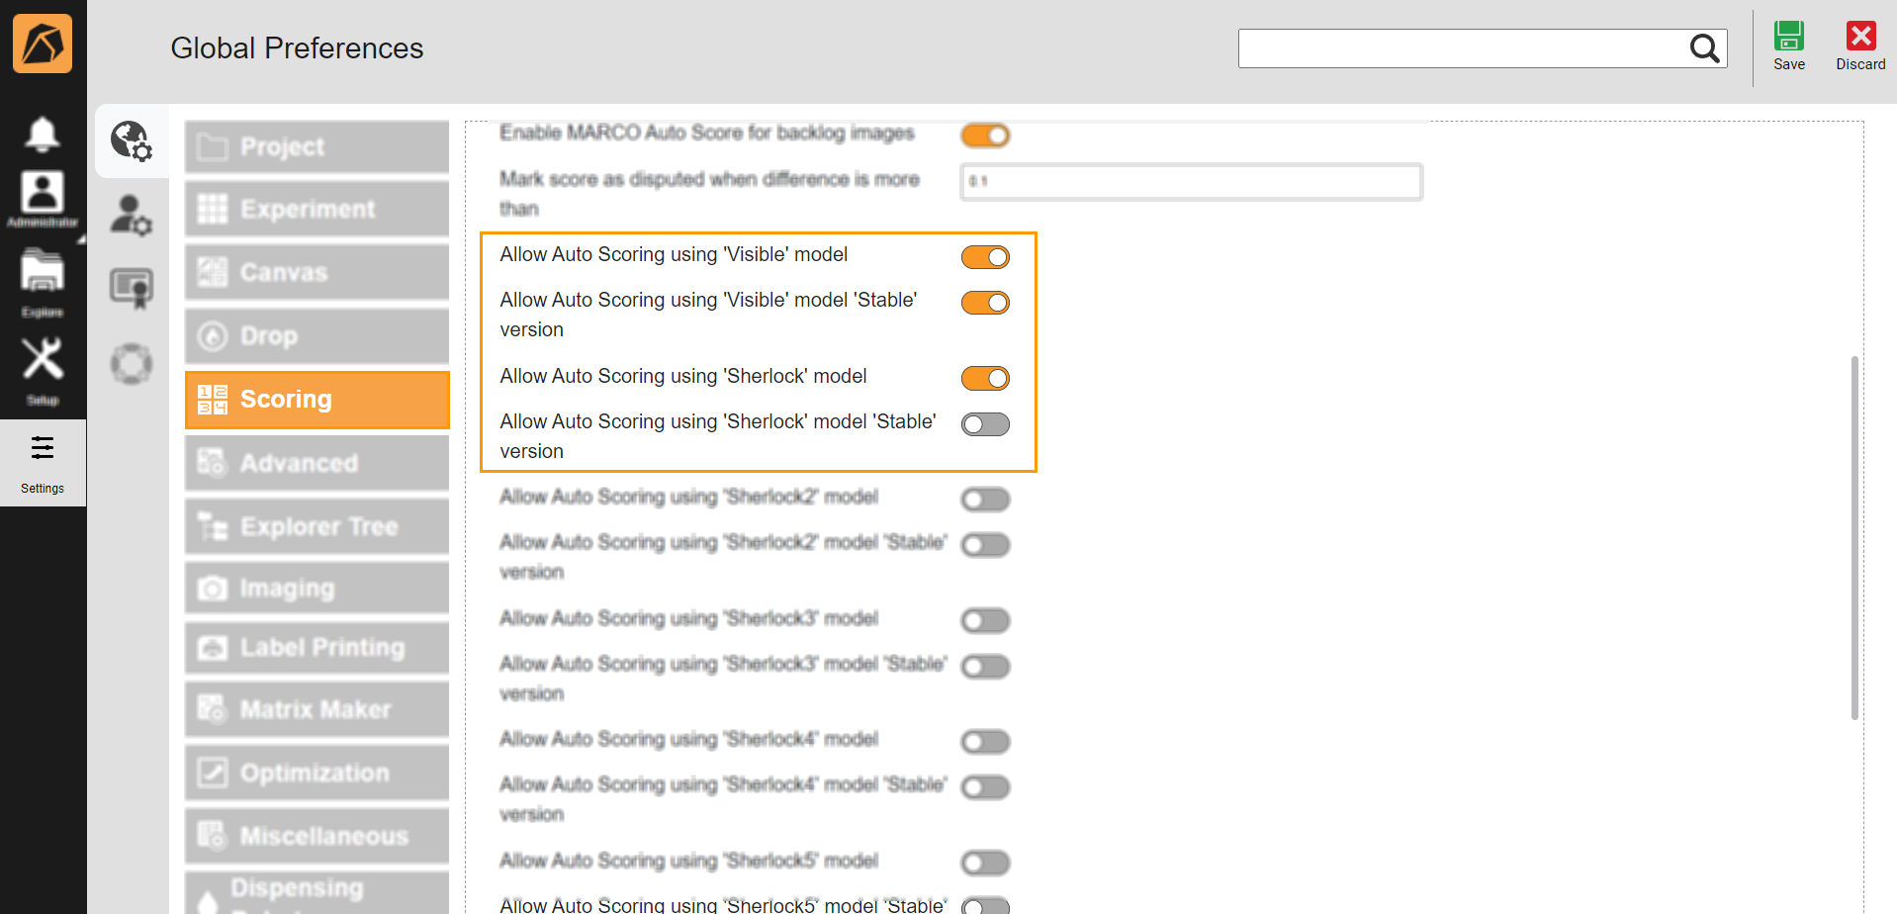Edit the disputed score difference value
Viewport: 1897px width, 914px height.
coord(1190,182)
